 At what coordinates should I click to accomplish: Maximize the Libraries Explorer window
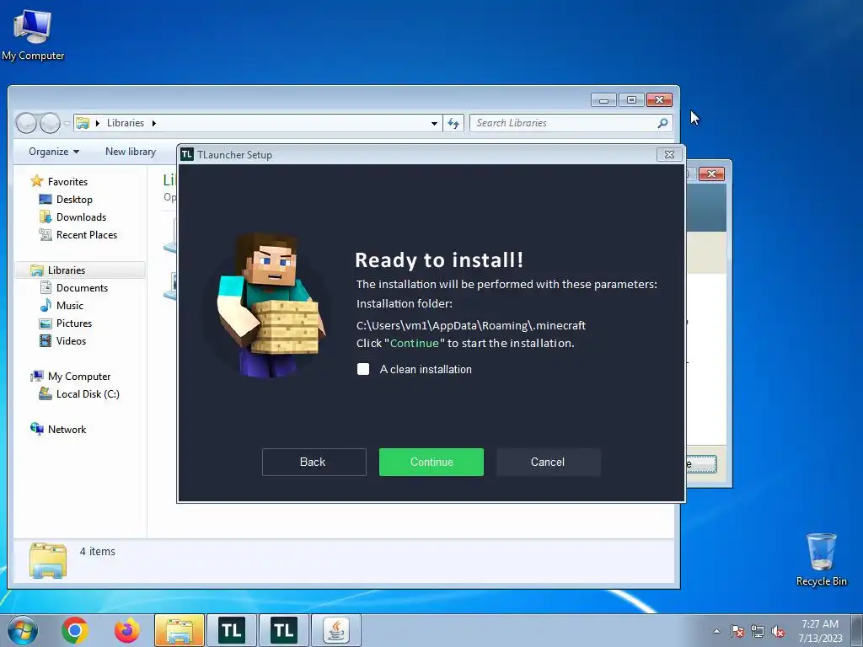point(631,100)
